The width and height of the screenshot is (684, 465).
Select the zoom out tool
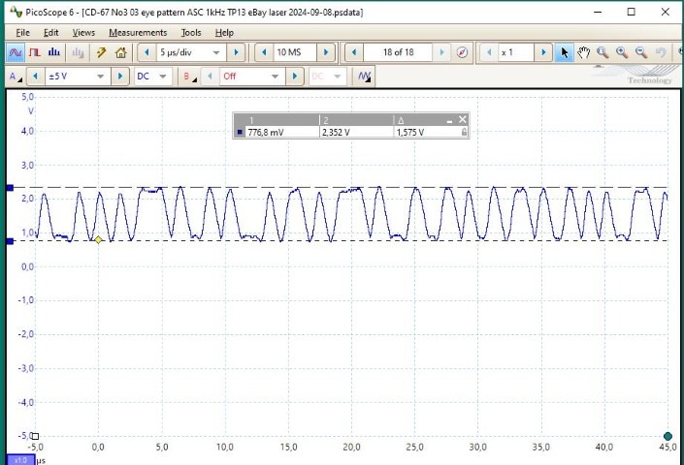point(640,52)
